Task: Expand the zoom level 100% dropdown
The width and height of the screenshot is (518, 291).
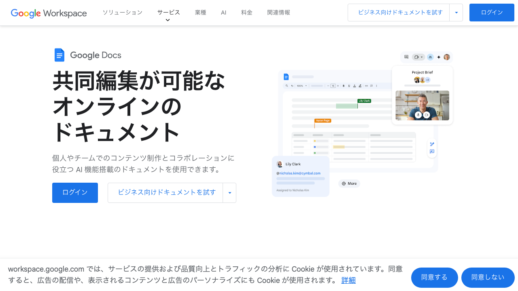Action: (306, 86)
